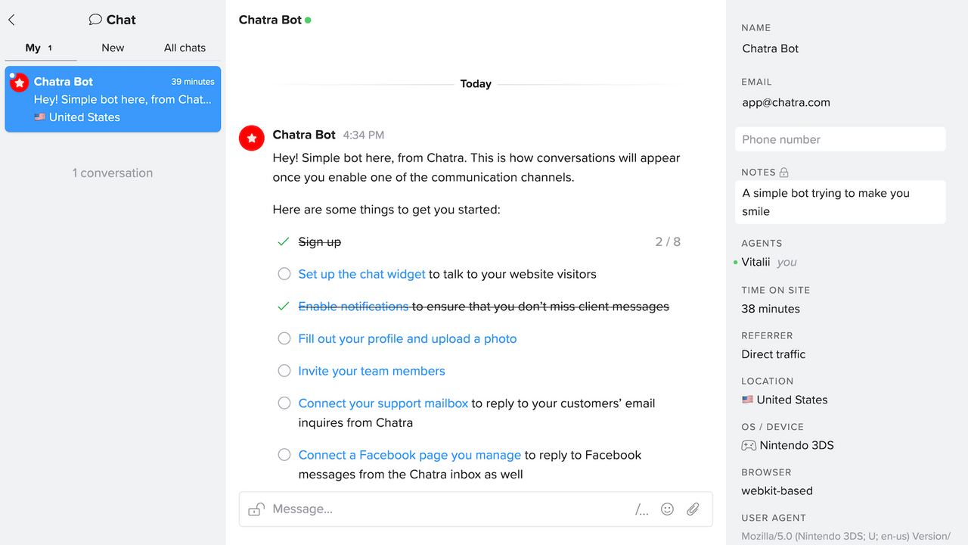The height and width of the screenshot is (545, 968).
Task: Collapse the panel using the back chevron
Action: (x=11, y=19)
